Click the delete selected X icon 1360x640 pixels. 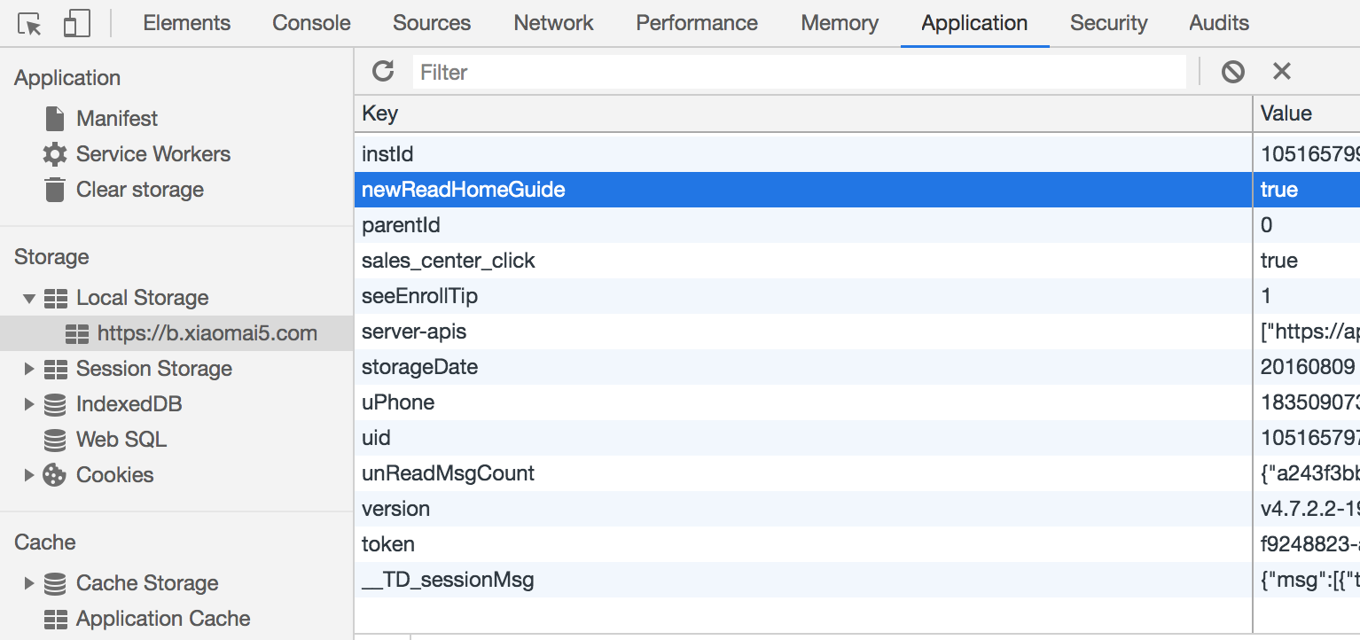pos(1281,72)
